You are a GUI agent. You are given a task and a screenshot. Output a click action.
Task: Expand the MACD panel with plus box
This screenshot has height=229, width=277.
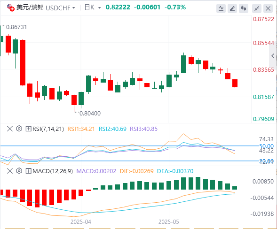tap(28, 171)
